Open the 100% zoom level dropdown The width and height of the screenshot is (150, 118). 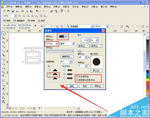15,16
